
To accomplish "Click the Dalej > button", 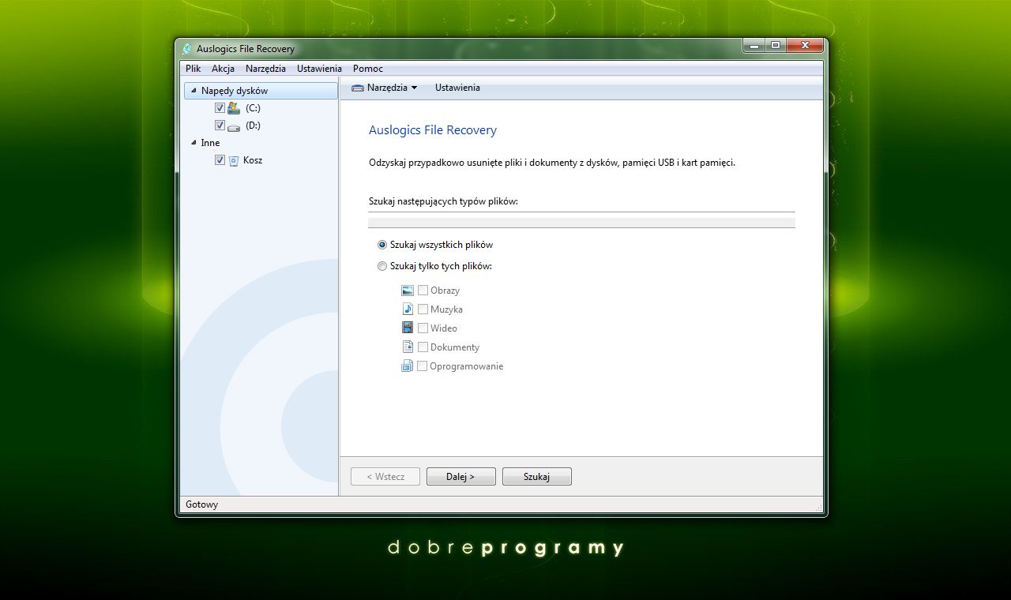I will (460, 477).
